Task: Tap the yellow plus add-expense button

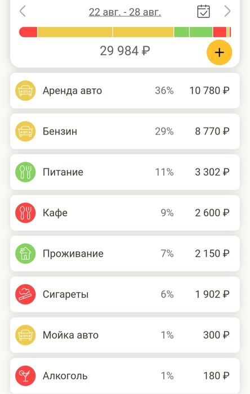Action: point(219,52)
